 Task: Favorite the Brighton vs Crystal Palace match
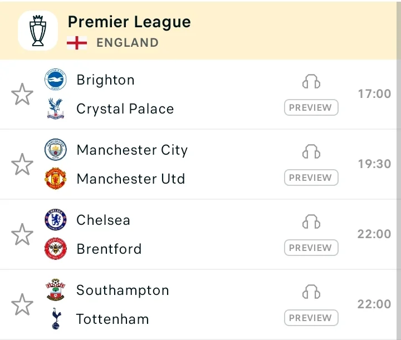pyautogui.click(x=22, y=94)
